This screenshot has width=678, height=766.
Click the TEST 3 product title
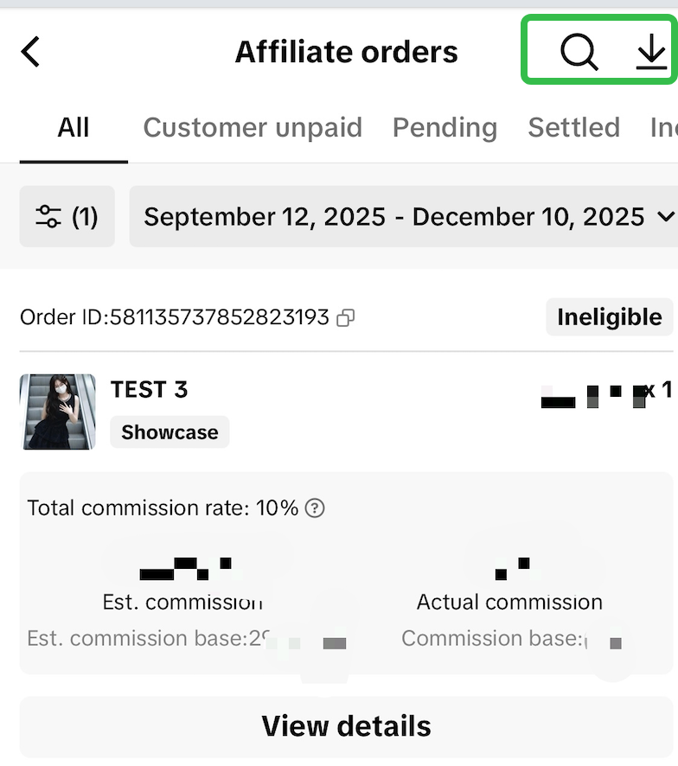click(149, 390)
